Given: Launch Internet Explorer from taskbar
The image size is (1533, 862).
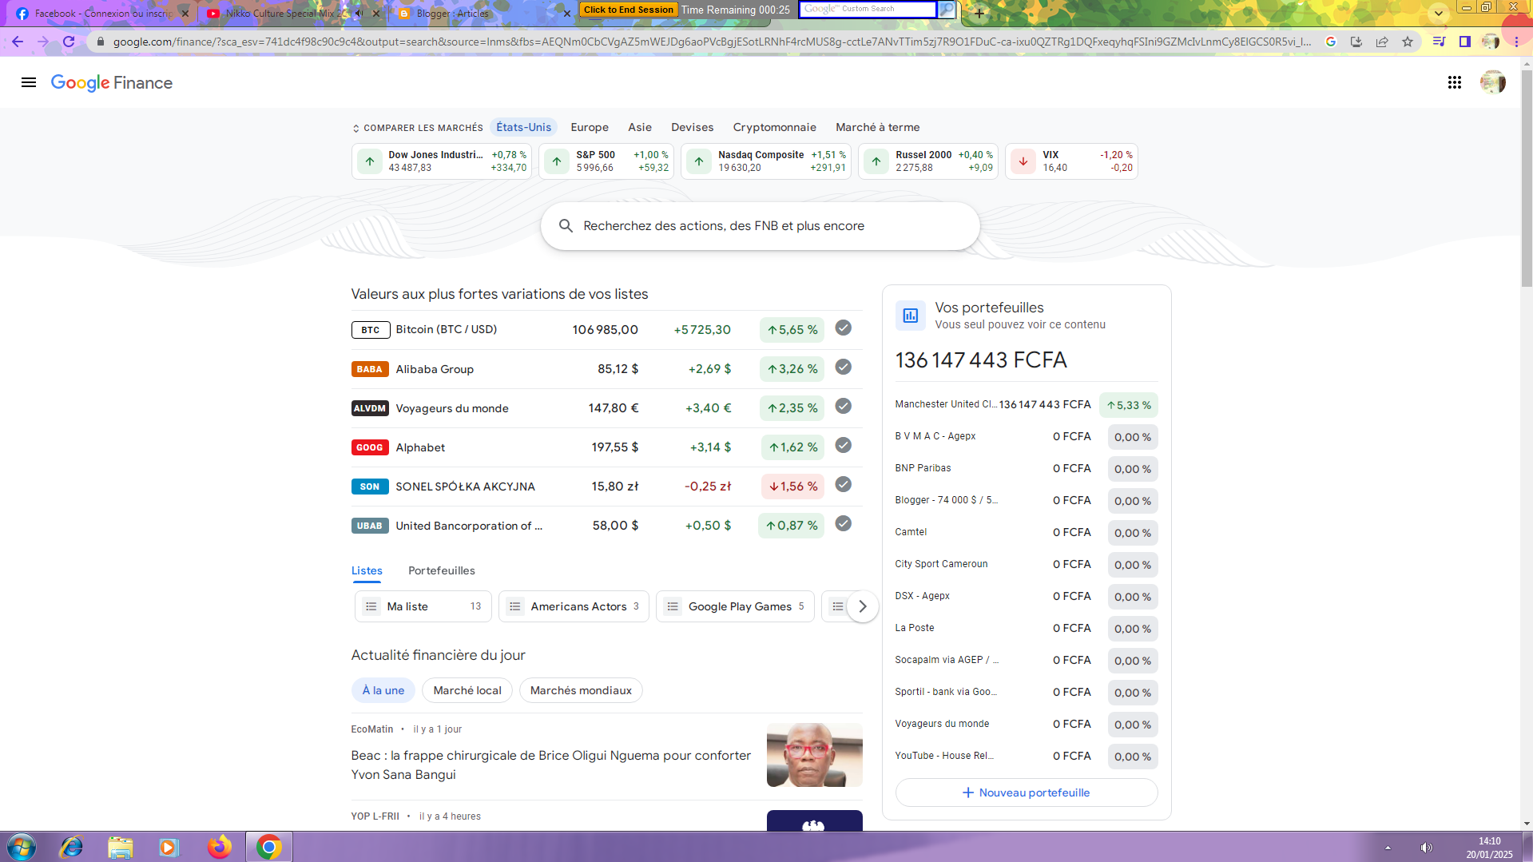Looking at the screenshot, I should [x=72, y=847].
